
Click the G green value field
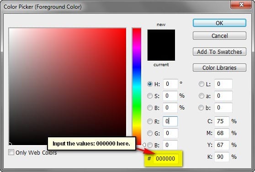170,133
